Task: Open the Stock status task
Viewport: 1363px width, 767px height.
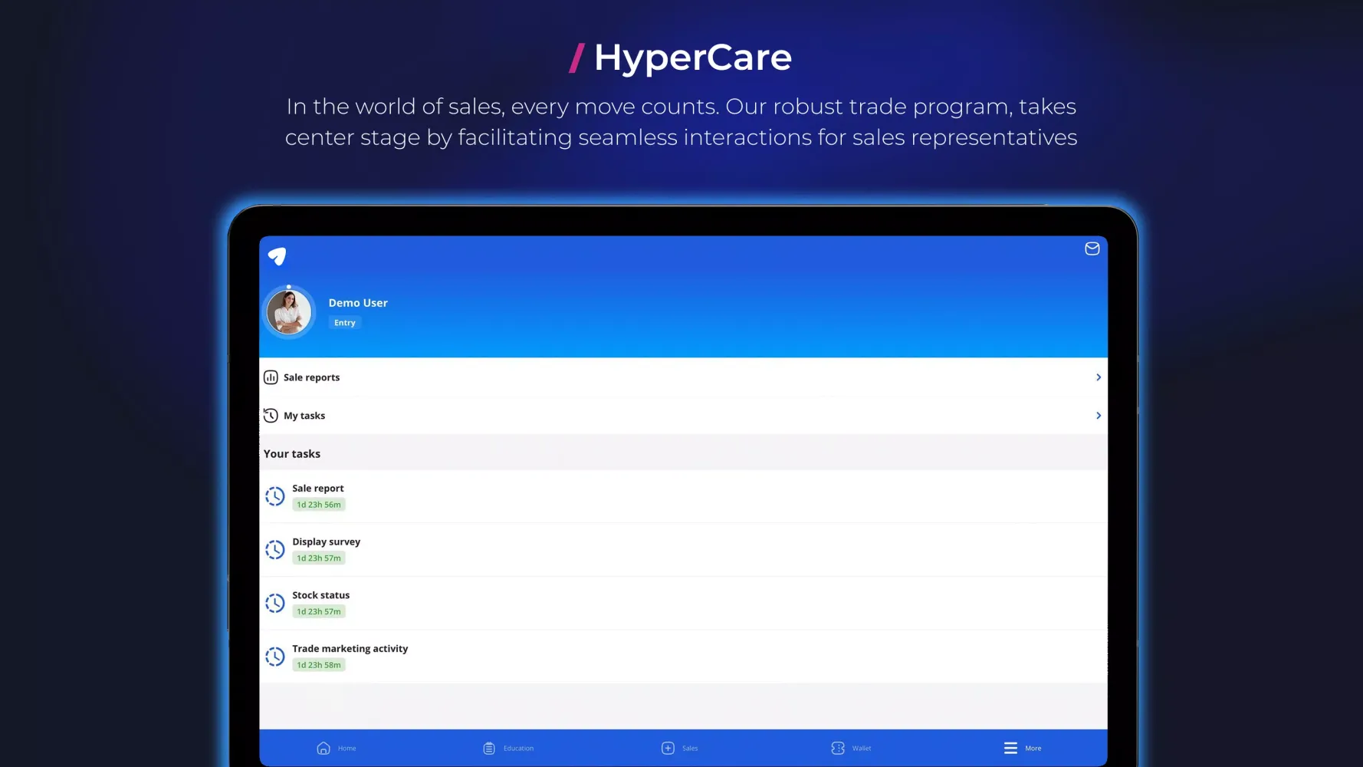Action: (x=683, y=604)
